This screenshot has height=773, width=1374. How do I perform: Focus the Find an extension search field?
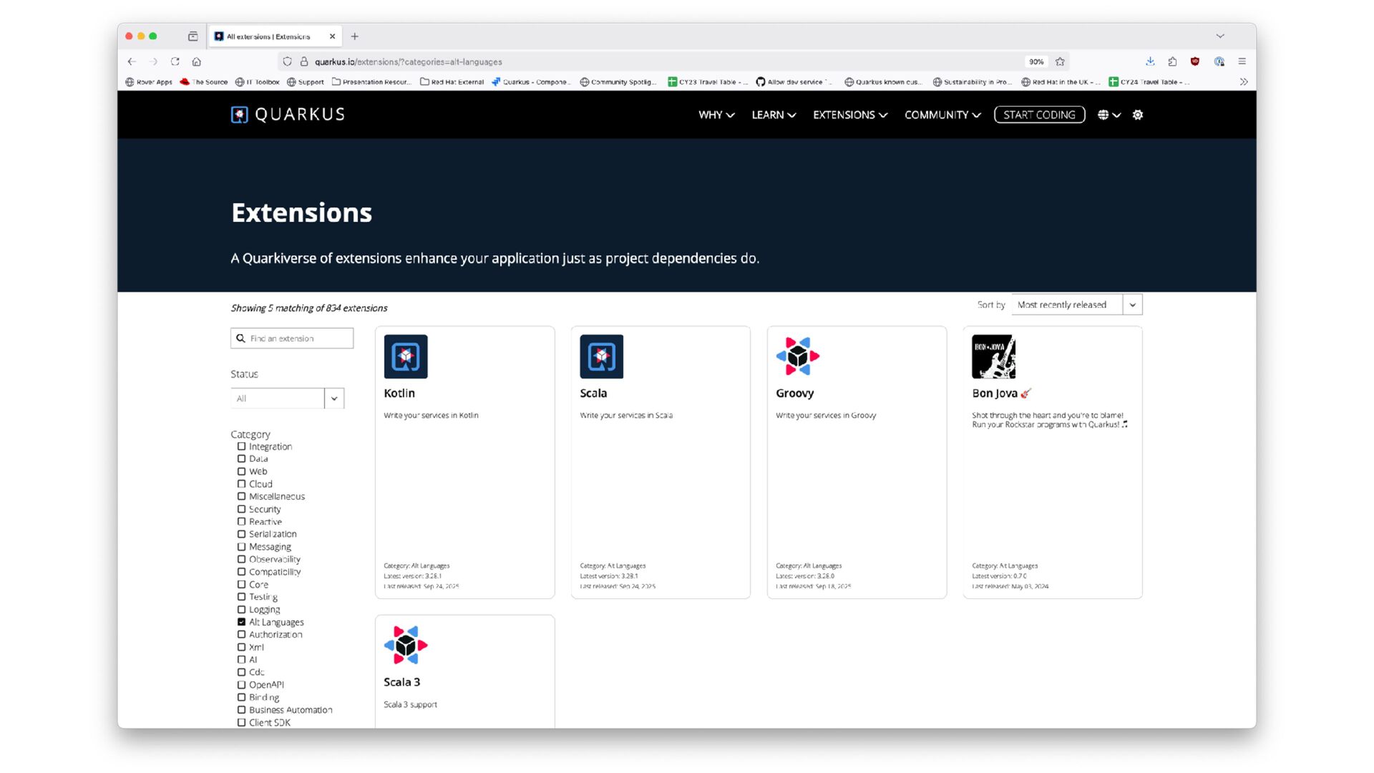tap(297, 339)
